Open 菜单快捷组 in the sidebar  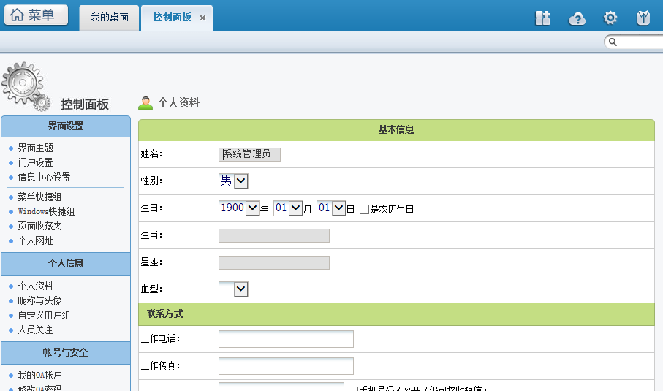click(39, 197)
